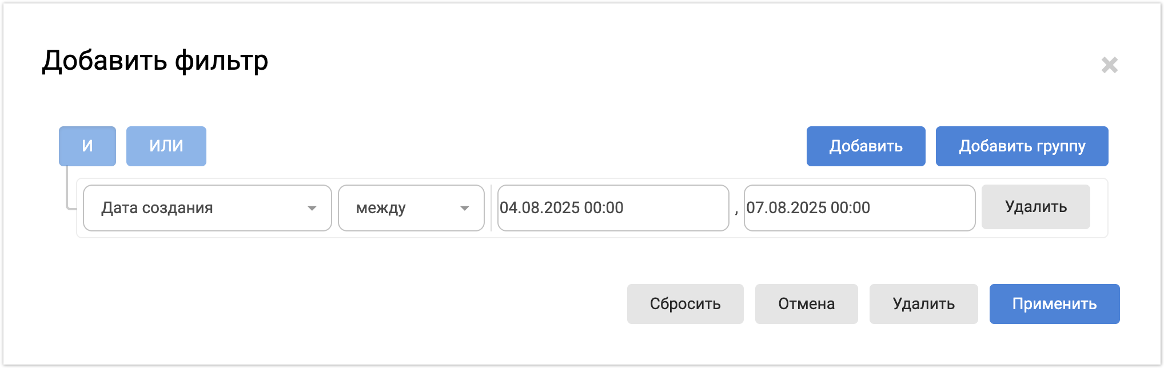Focus the end date field 07.08.2025 00:00

click(859, 208)
